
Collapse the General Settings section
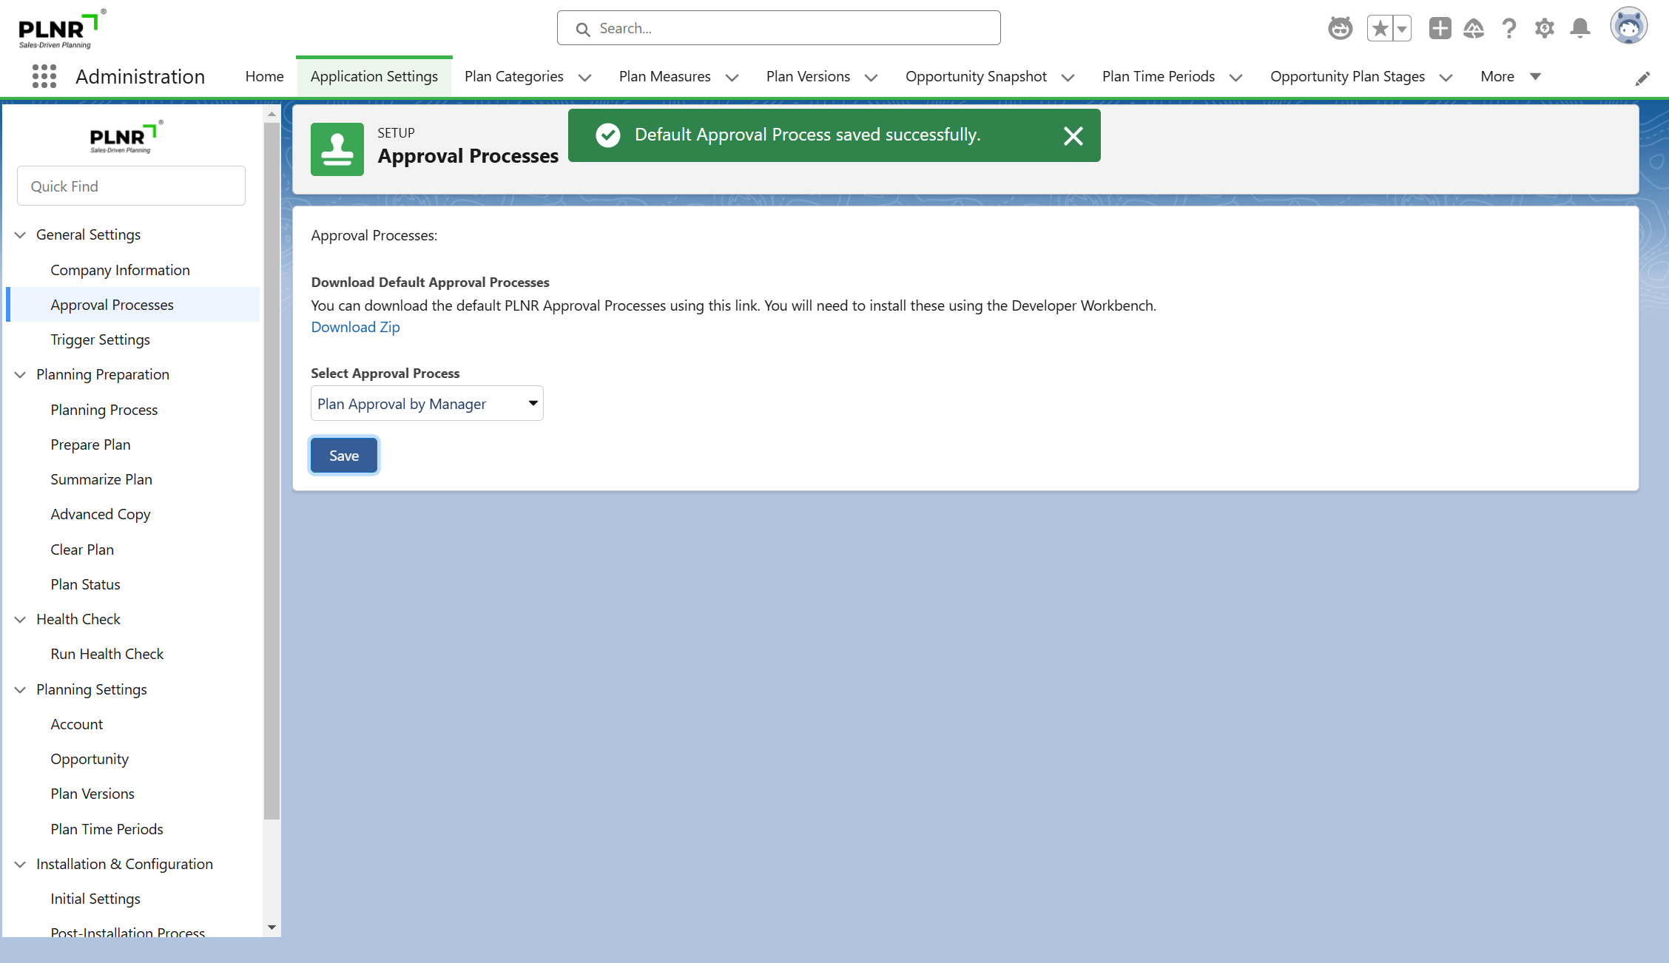[x=21, y=235]
